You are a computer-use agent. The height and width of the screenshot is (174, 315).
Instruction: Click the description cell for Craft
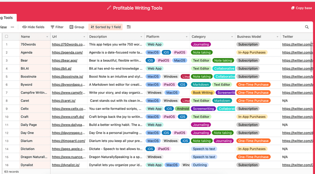[x=116, y=117]
